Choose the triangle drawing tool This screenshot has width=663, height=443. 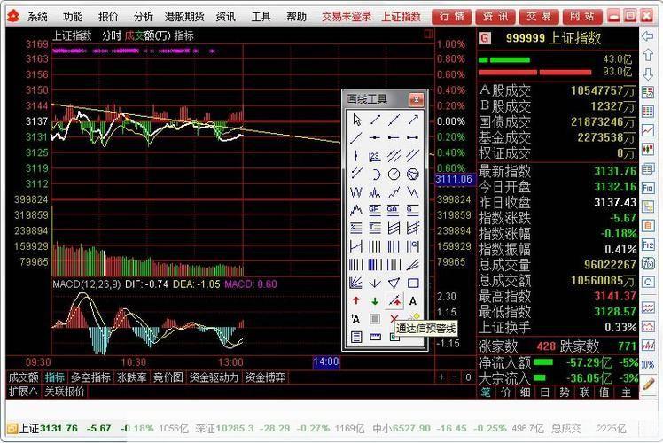[394, 283]
